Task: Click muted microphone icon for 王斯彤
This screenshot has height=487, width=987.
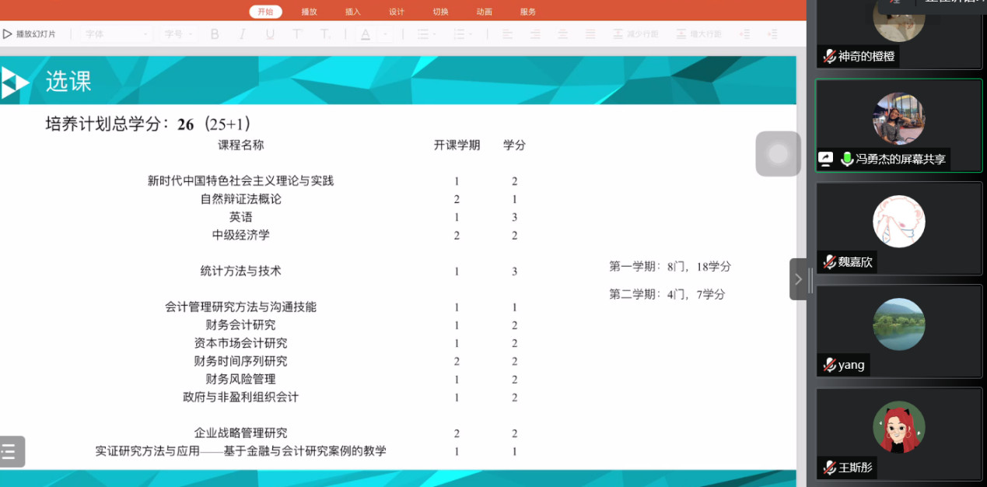Action: pyautogui.click(x=829, y=468)
